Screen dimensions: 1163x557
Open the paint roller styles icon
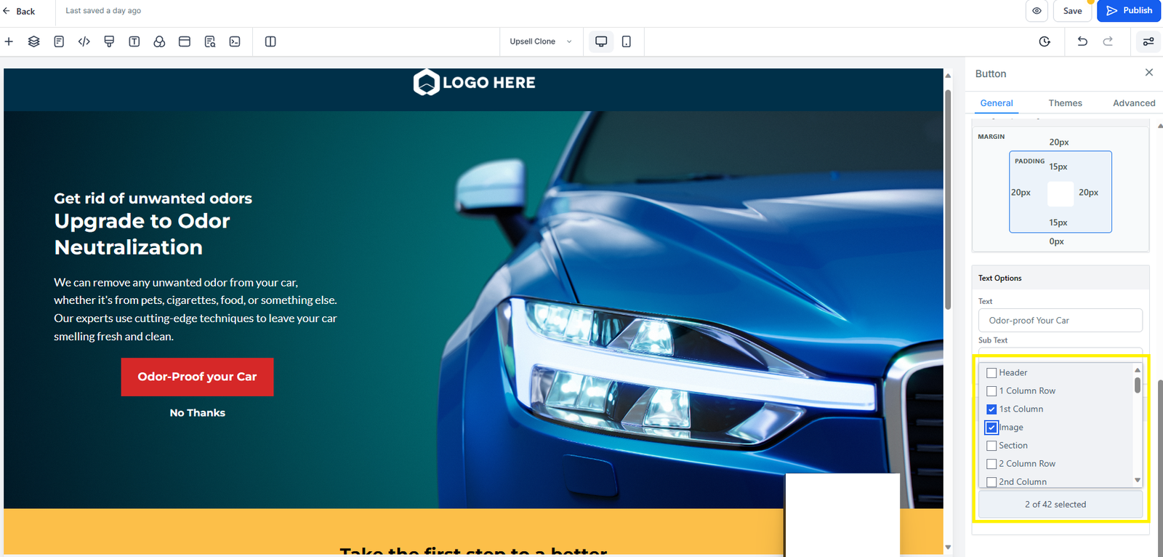pos(109,41)
